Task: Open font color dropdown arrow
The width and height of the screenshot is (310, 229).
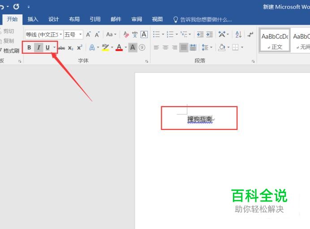Action: (125, 48)
